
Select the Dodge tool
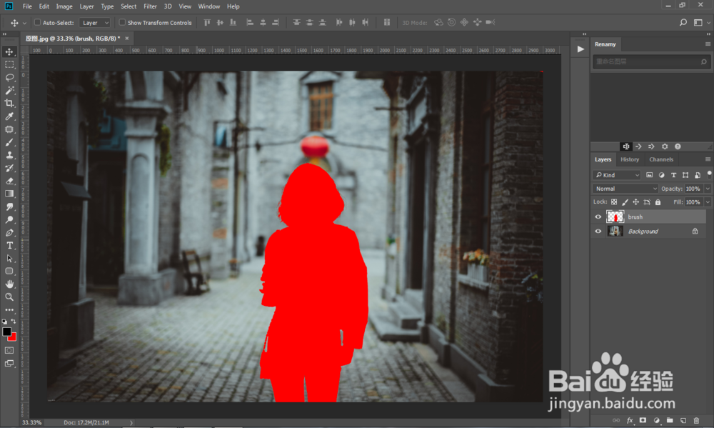click(9, 219)
